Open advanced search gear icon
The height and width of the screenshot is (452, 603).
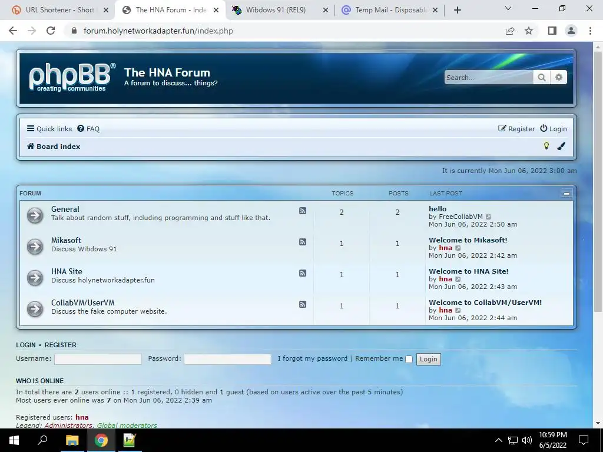tap(559, 77)
